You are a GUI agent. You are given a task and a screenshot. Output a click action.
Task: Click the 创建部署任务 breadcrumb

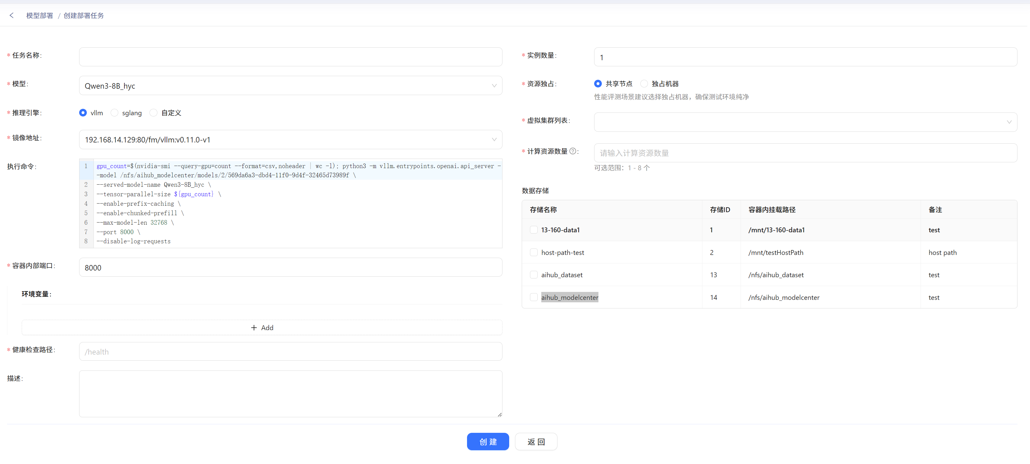point(83,15)
